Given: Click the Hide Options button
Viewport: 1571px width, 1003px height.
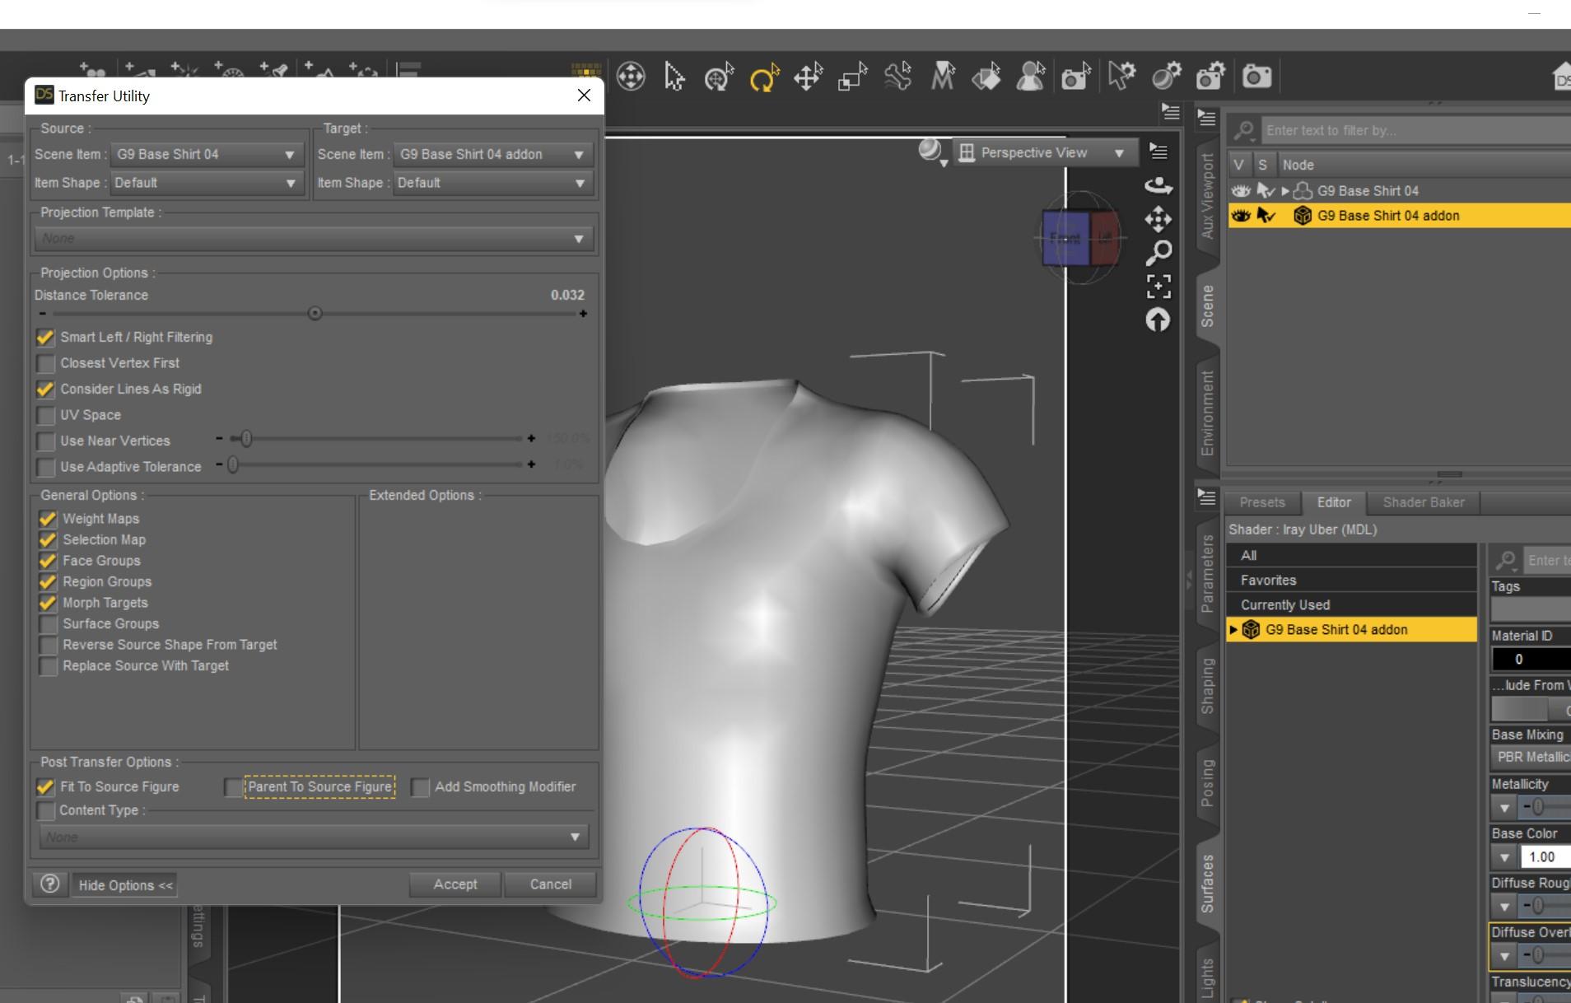Looking at the screenshot, I should 125,885.
